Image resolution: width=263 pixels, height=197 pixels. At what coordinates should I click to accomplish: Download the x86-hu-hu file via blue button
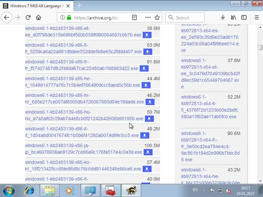(x=149, y=119)
